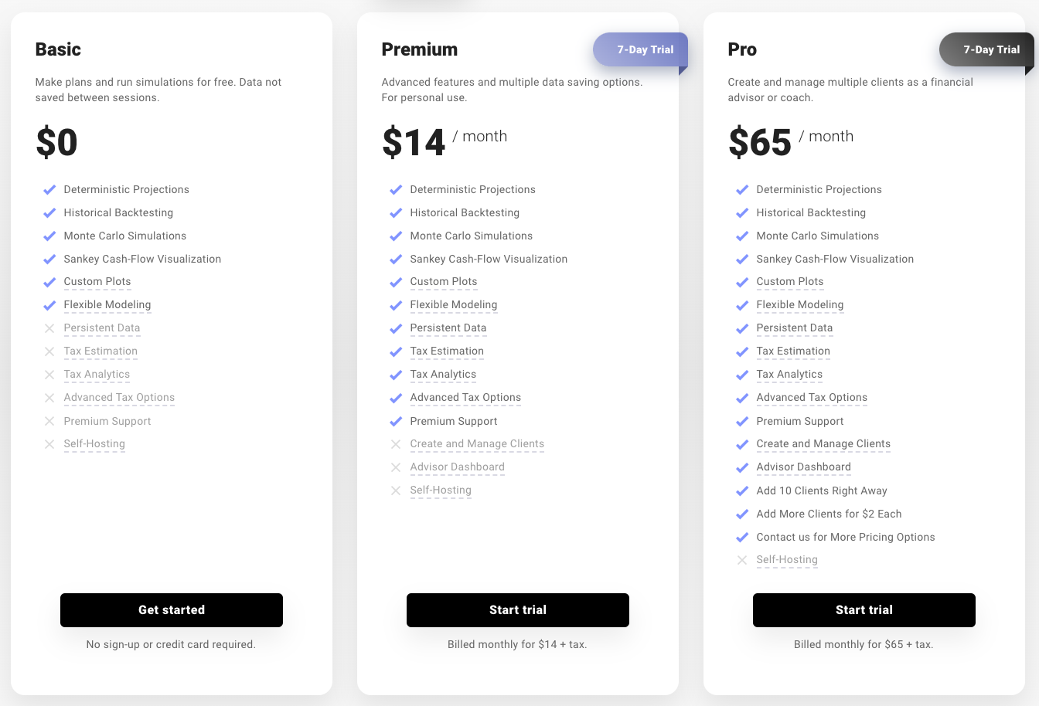Viewport: 1039px width, 706px height.
Task: Click Start trial on the Premium plan
Action: click(517, 610)
